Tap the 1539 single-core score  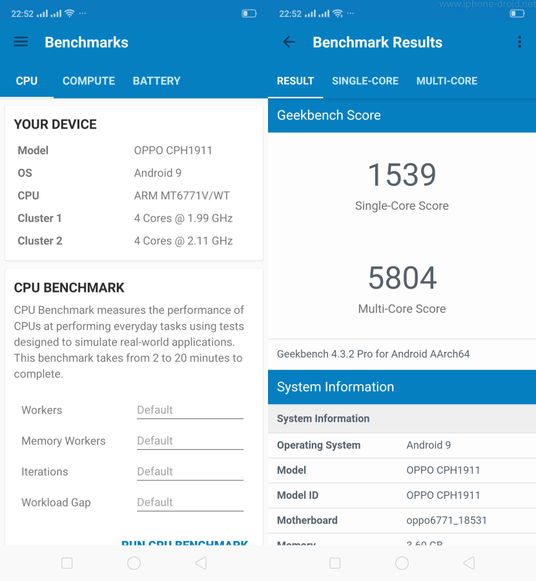(x=402, y=175)
